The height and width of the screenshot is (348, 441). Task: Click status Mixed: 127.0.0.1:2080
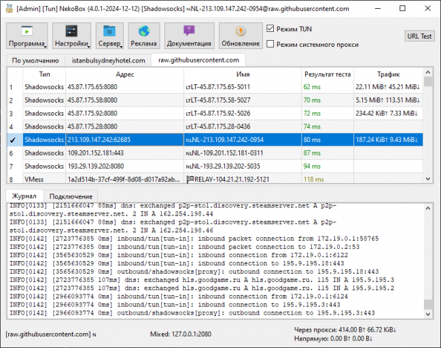click(x=181, y=334)
